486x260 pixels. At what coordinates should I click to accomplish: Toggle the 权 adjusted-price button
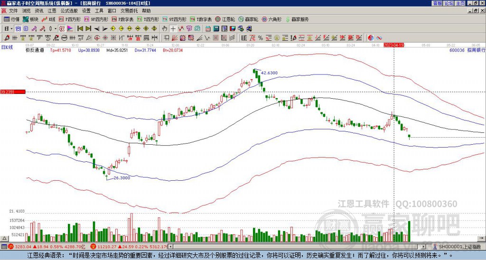[62, 29]
